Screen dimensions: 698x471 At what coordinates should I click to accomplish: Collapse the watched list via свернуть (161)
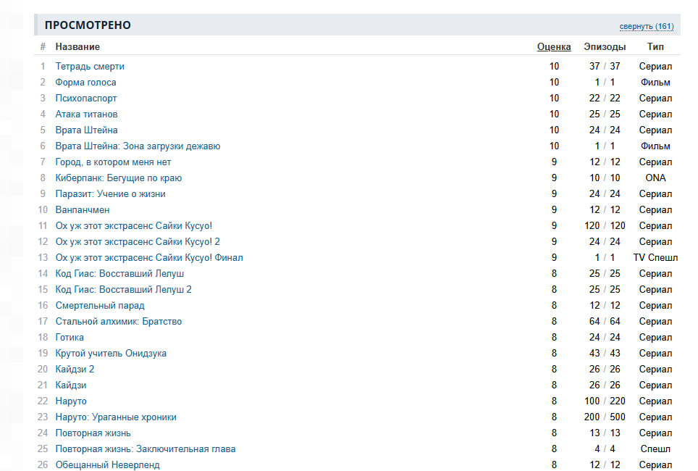[647, 26]
